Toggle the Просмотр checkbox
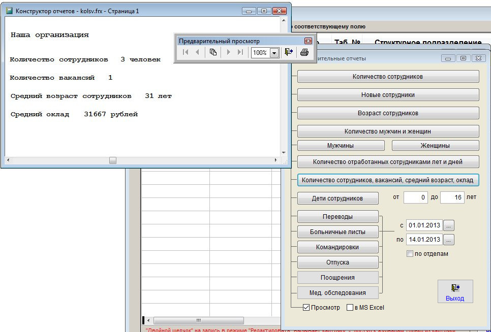The image size is (491, 332). [306, 308]
